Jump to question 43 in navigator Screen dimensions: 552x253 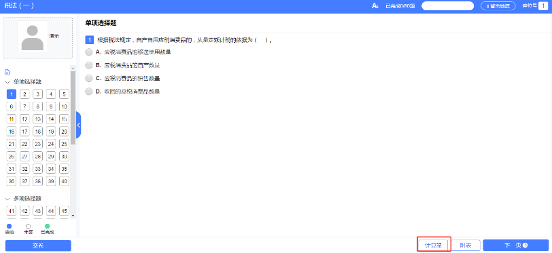click(x=37, y=211)
